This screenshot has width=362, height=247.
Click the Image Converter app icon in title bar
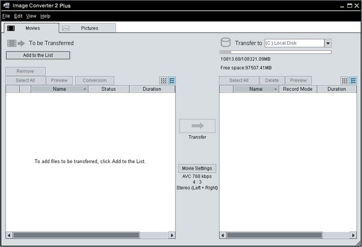coord(7,5)
